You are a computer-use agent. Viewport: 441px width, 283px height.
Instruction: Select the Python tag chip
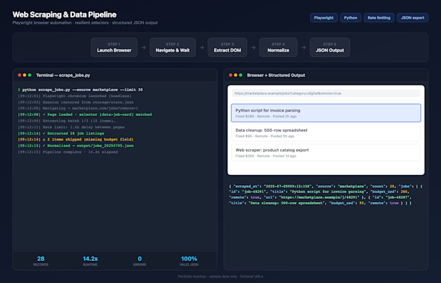pos(350,17)
